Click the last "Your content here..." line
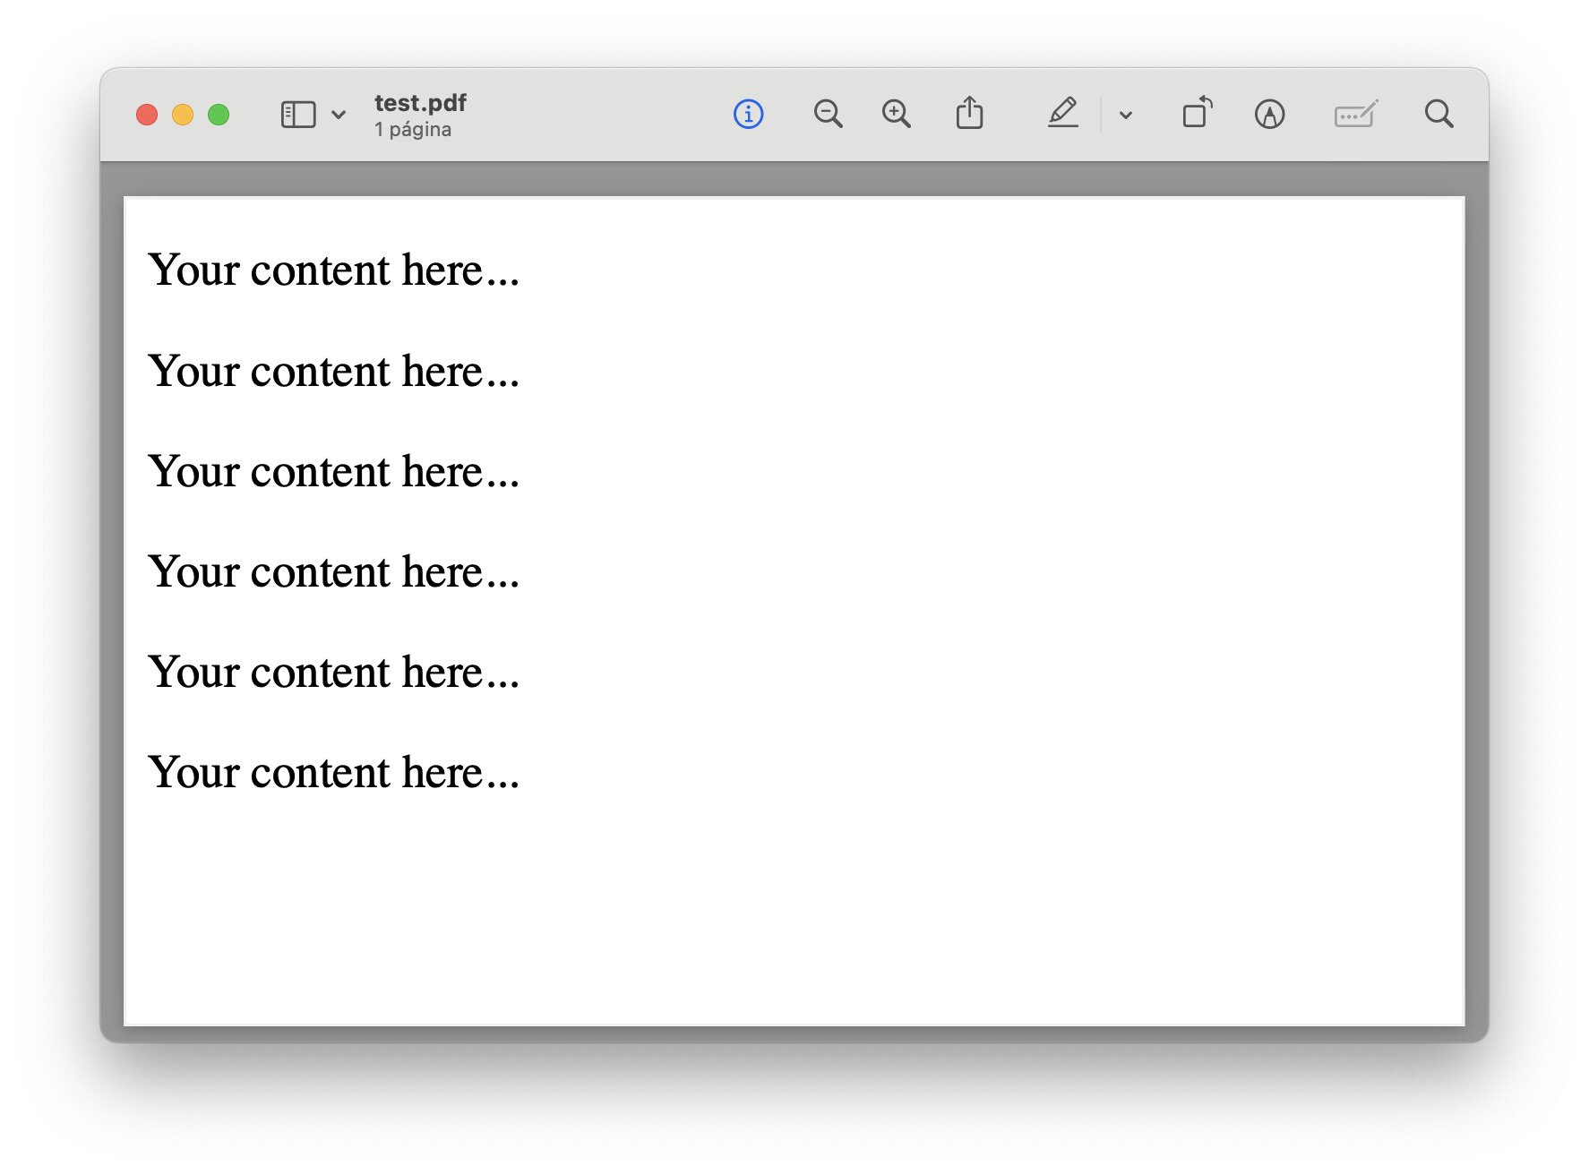The image size is (1589, 1175). pos(333,773)
